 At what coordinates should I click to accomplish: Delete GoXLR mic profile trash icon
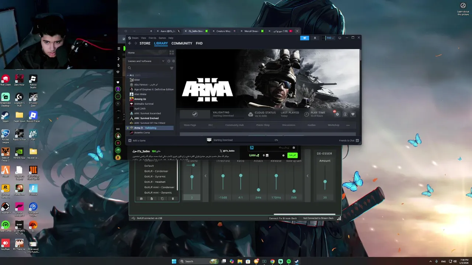173,199
